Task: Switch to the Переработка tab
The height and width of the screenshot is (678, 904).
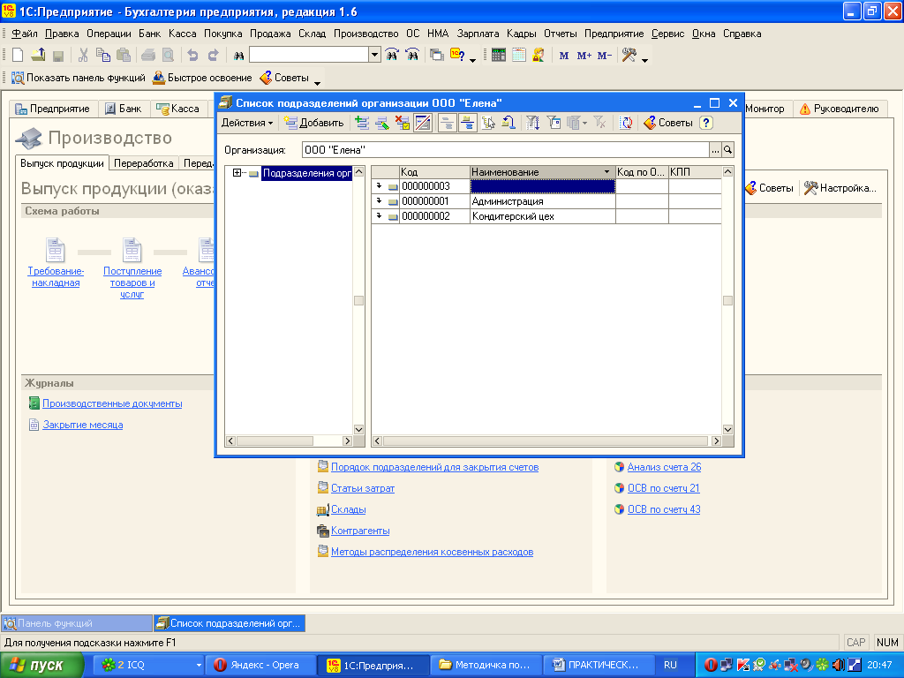Action: coord(144,163)
